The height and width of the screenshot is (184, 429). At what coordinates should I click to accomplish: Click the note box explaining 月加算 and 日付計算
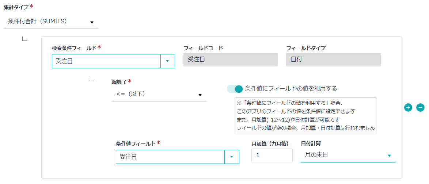click(305, 116)
